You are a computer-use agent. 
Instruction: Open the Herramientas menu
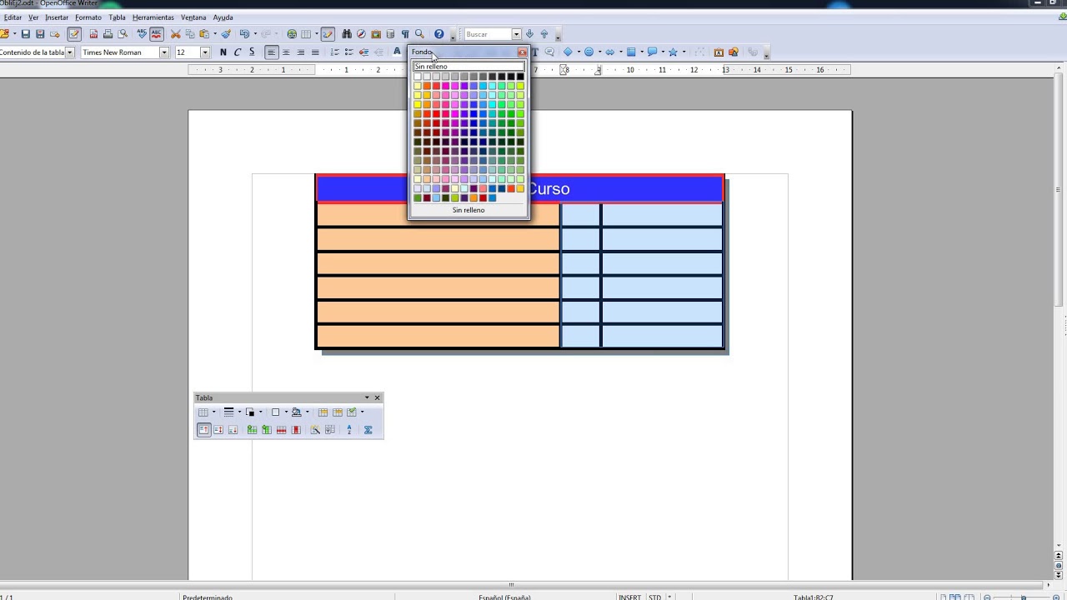coord(153,17)
